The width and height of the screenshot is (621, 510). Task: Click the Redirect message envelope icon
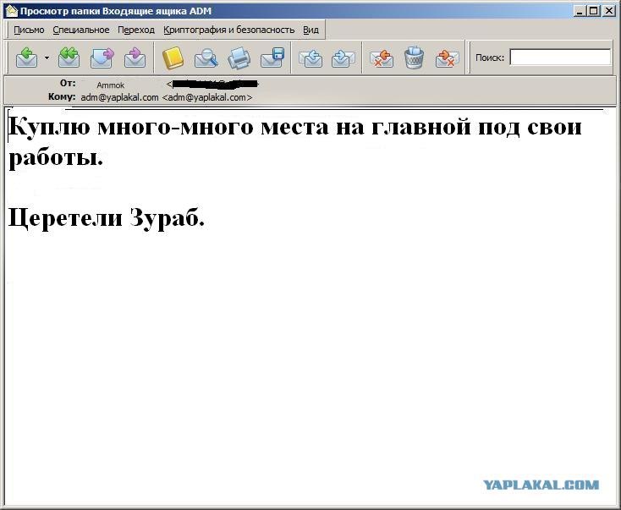pos(135,58)
